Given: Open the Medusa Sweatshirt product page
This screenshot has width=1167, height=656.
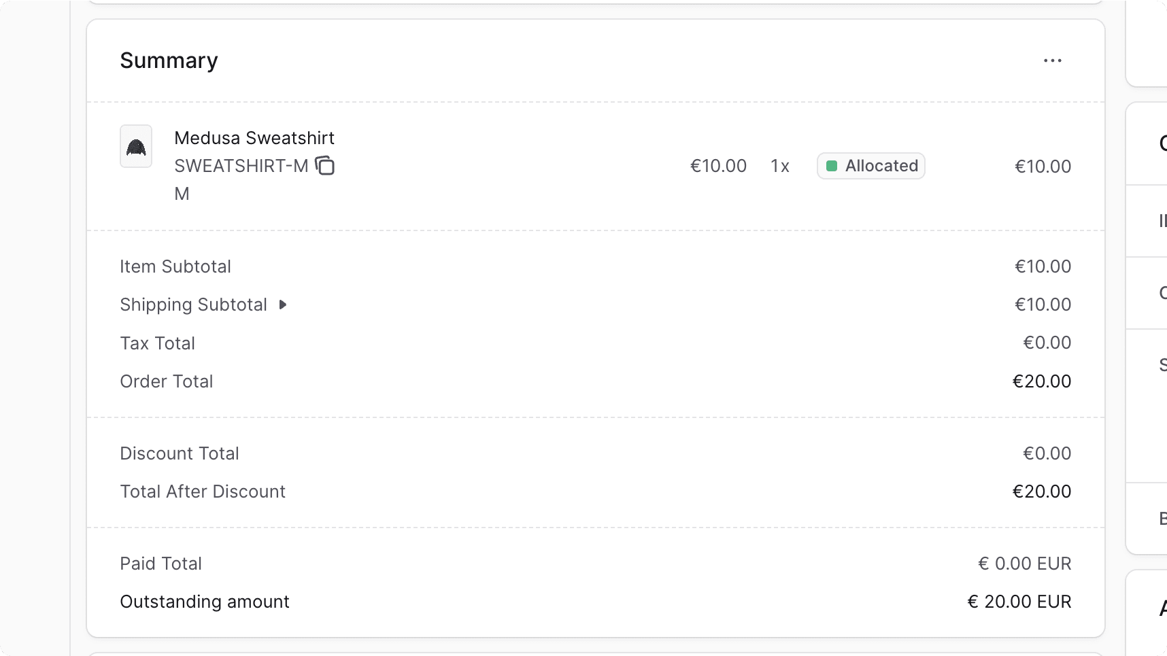Looking at the screenshot, I should [x=254, y=137].
